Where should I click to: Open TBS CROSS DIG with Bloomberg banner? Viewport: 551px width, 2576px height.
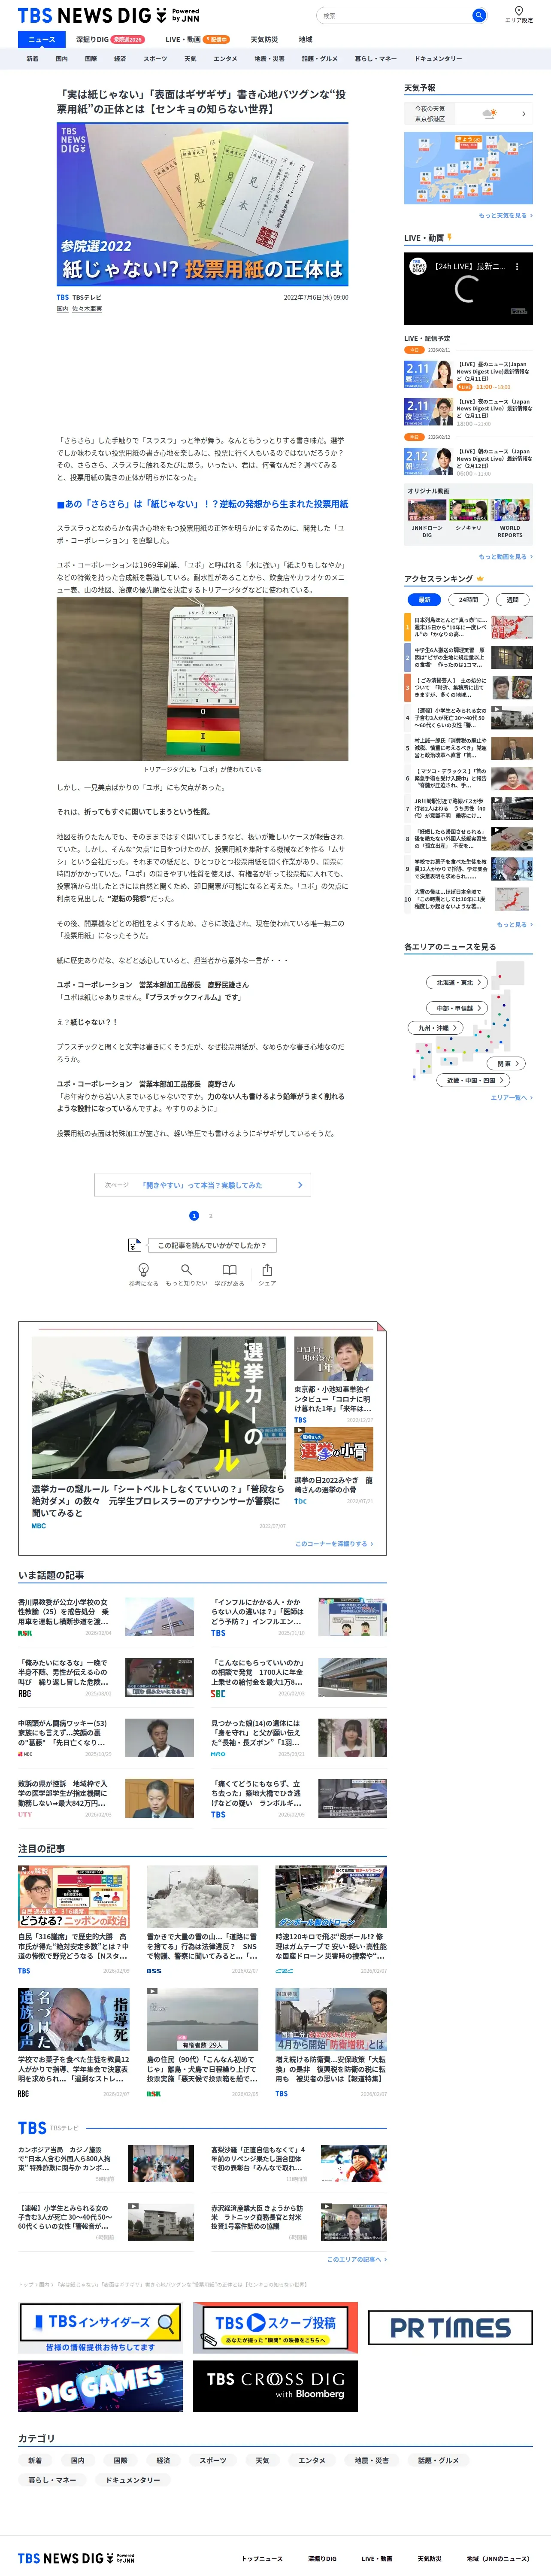click(x=275, y=2386)
